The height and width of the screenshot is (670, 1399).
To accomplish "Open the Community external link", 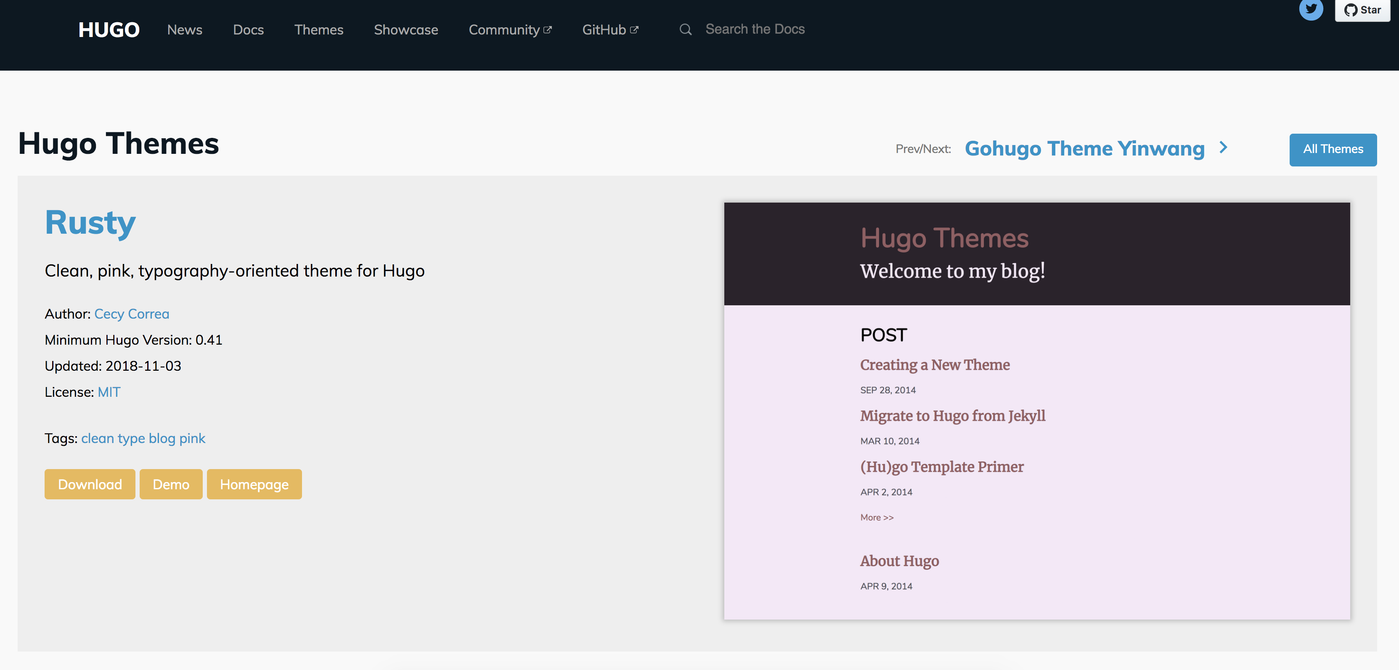I will pyautogui.click(x=510, y=30).
